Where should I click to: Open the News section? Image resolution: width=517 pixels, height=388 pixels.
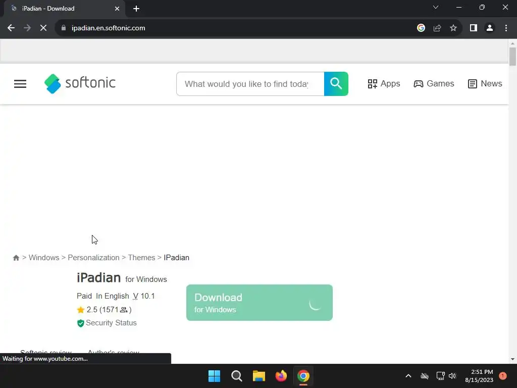click(x=485, y=84)
